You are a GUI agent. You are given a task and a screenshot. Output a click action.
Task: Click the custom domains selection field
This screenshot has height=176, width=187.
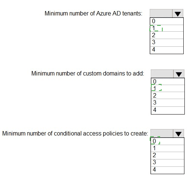pyautogui.click(x=162, y=74)
